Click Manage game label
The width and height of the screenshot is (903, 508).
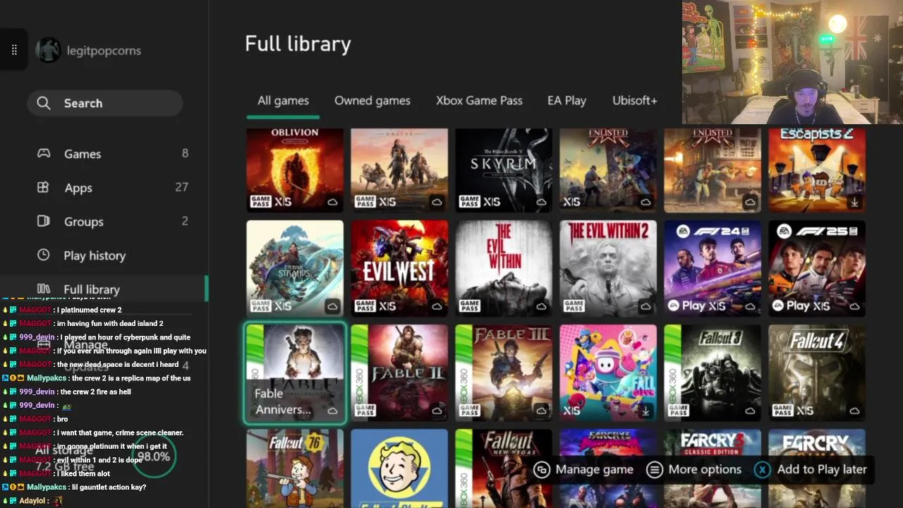[595, 469]
